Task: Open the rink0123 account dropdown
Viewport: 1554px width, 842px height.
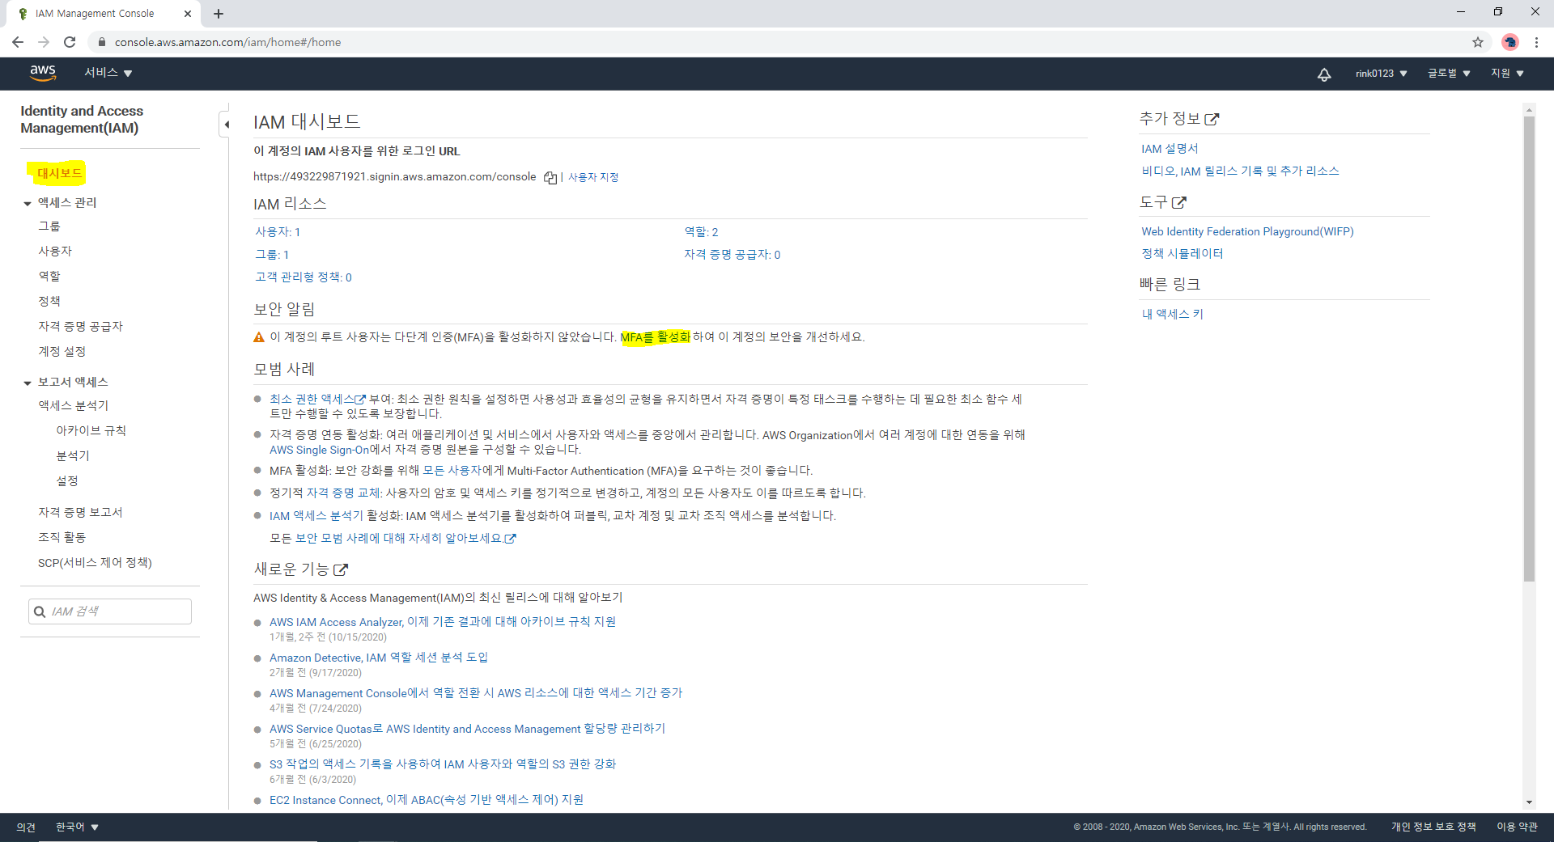Action: tap(1382, 74)
